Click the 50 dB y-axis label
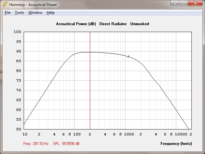Viewport: 205px width, 154px height. [x=19, y=129]
